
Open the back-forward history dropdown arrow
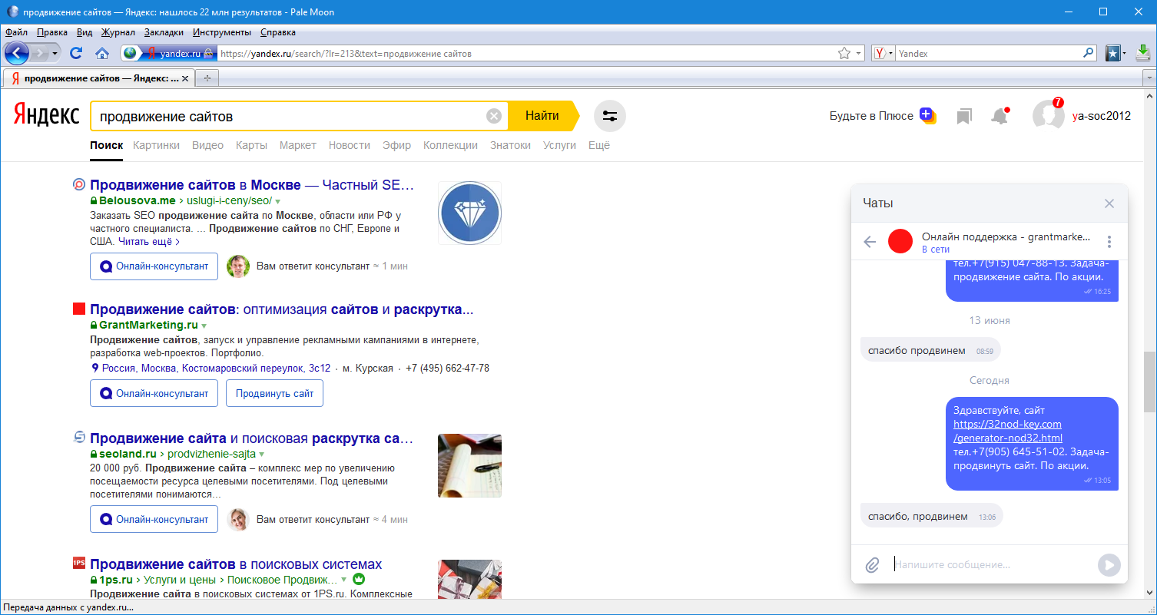55,53
